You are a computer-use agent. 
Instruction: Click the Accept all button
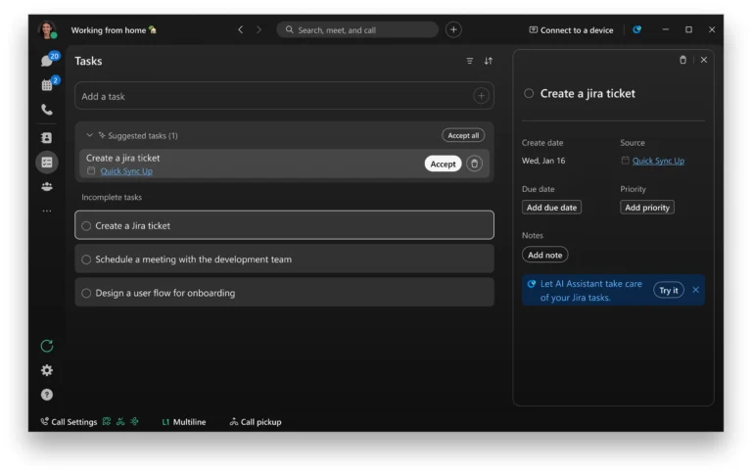(462, 135)
